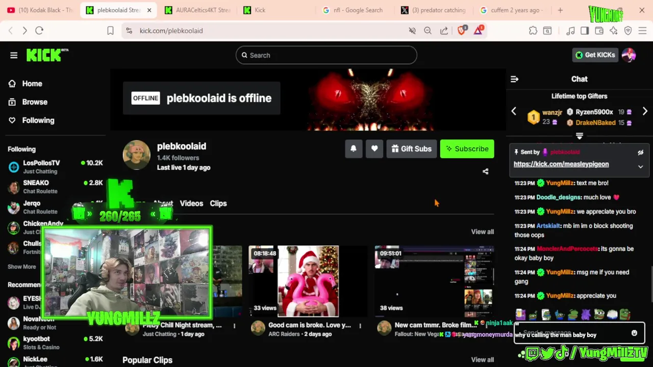
Task: Expand the pinned message chevron
Action: (641, 167)
